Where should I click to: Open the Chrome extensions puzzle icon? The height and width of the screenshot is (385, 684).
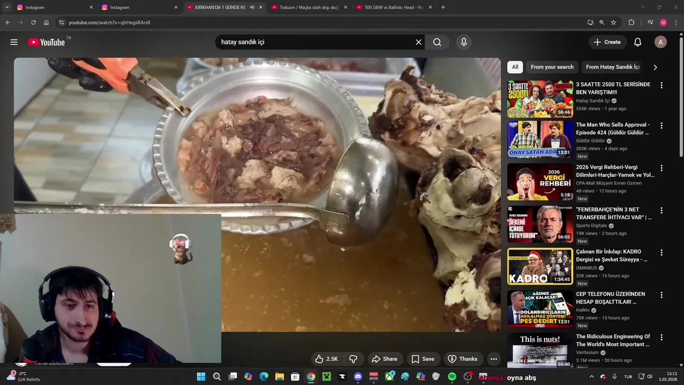click(x=632, y=22)
